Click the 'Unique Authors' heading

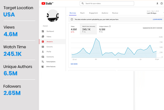[x=18, y=67]
